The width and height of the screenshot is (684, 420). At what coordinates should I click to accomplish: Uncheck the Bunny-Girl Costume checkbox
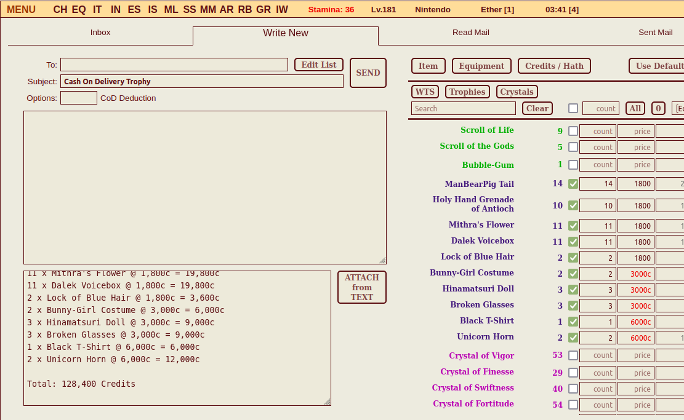pos(573,274)
